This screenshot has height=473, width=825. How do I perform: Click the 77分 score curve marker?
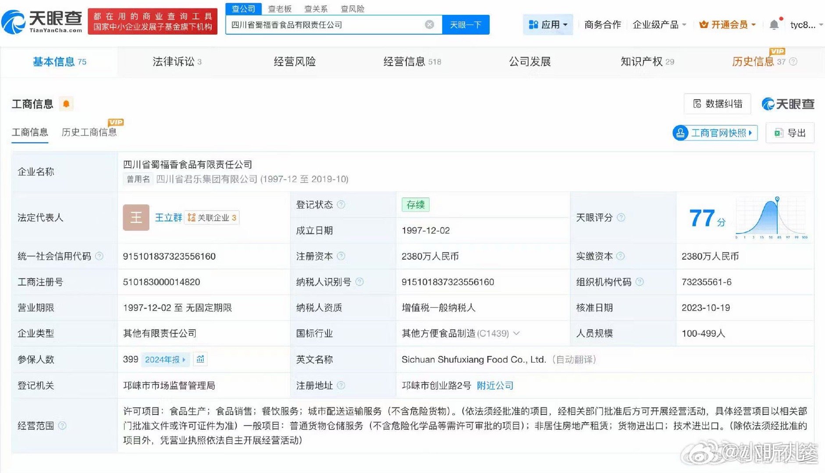[x=777, y=198]
